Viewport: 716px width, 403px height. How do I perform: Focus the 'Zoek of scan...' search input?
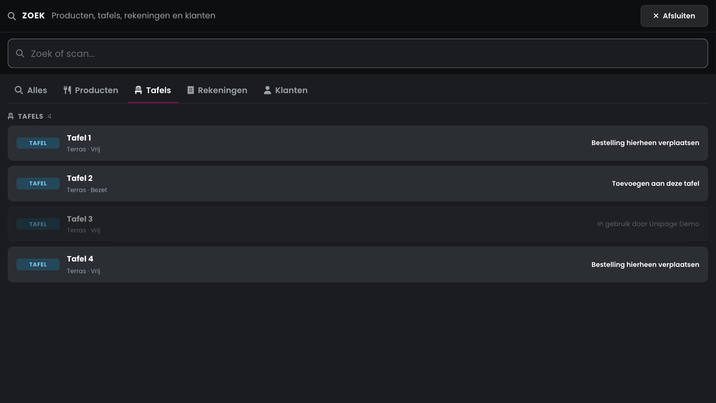click(x=358, y=53)
